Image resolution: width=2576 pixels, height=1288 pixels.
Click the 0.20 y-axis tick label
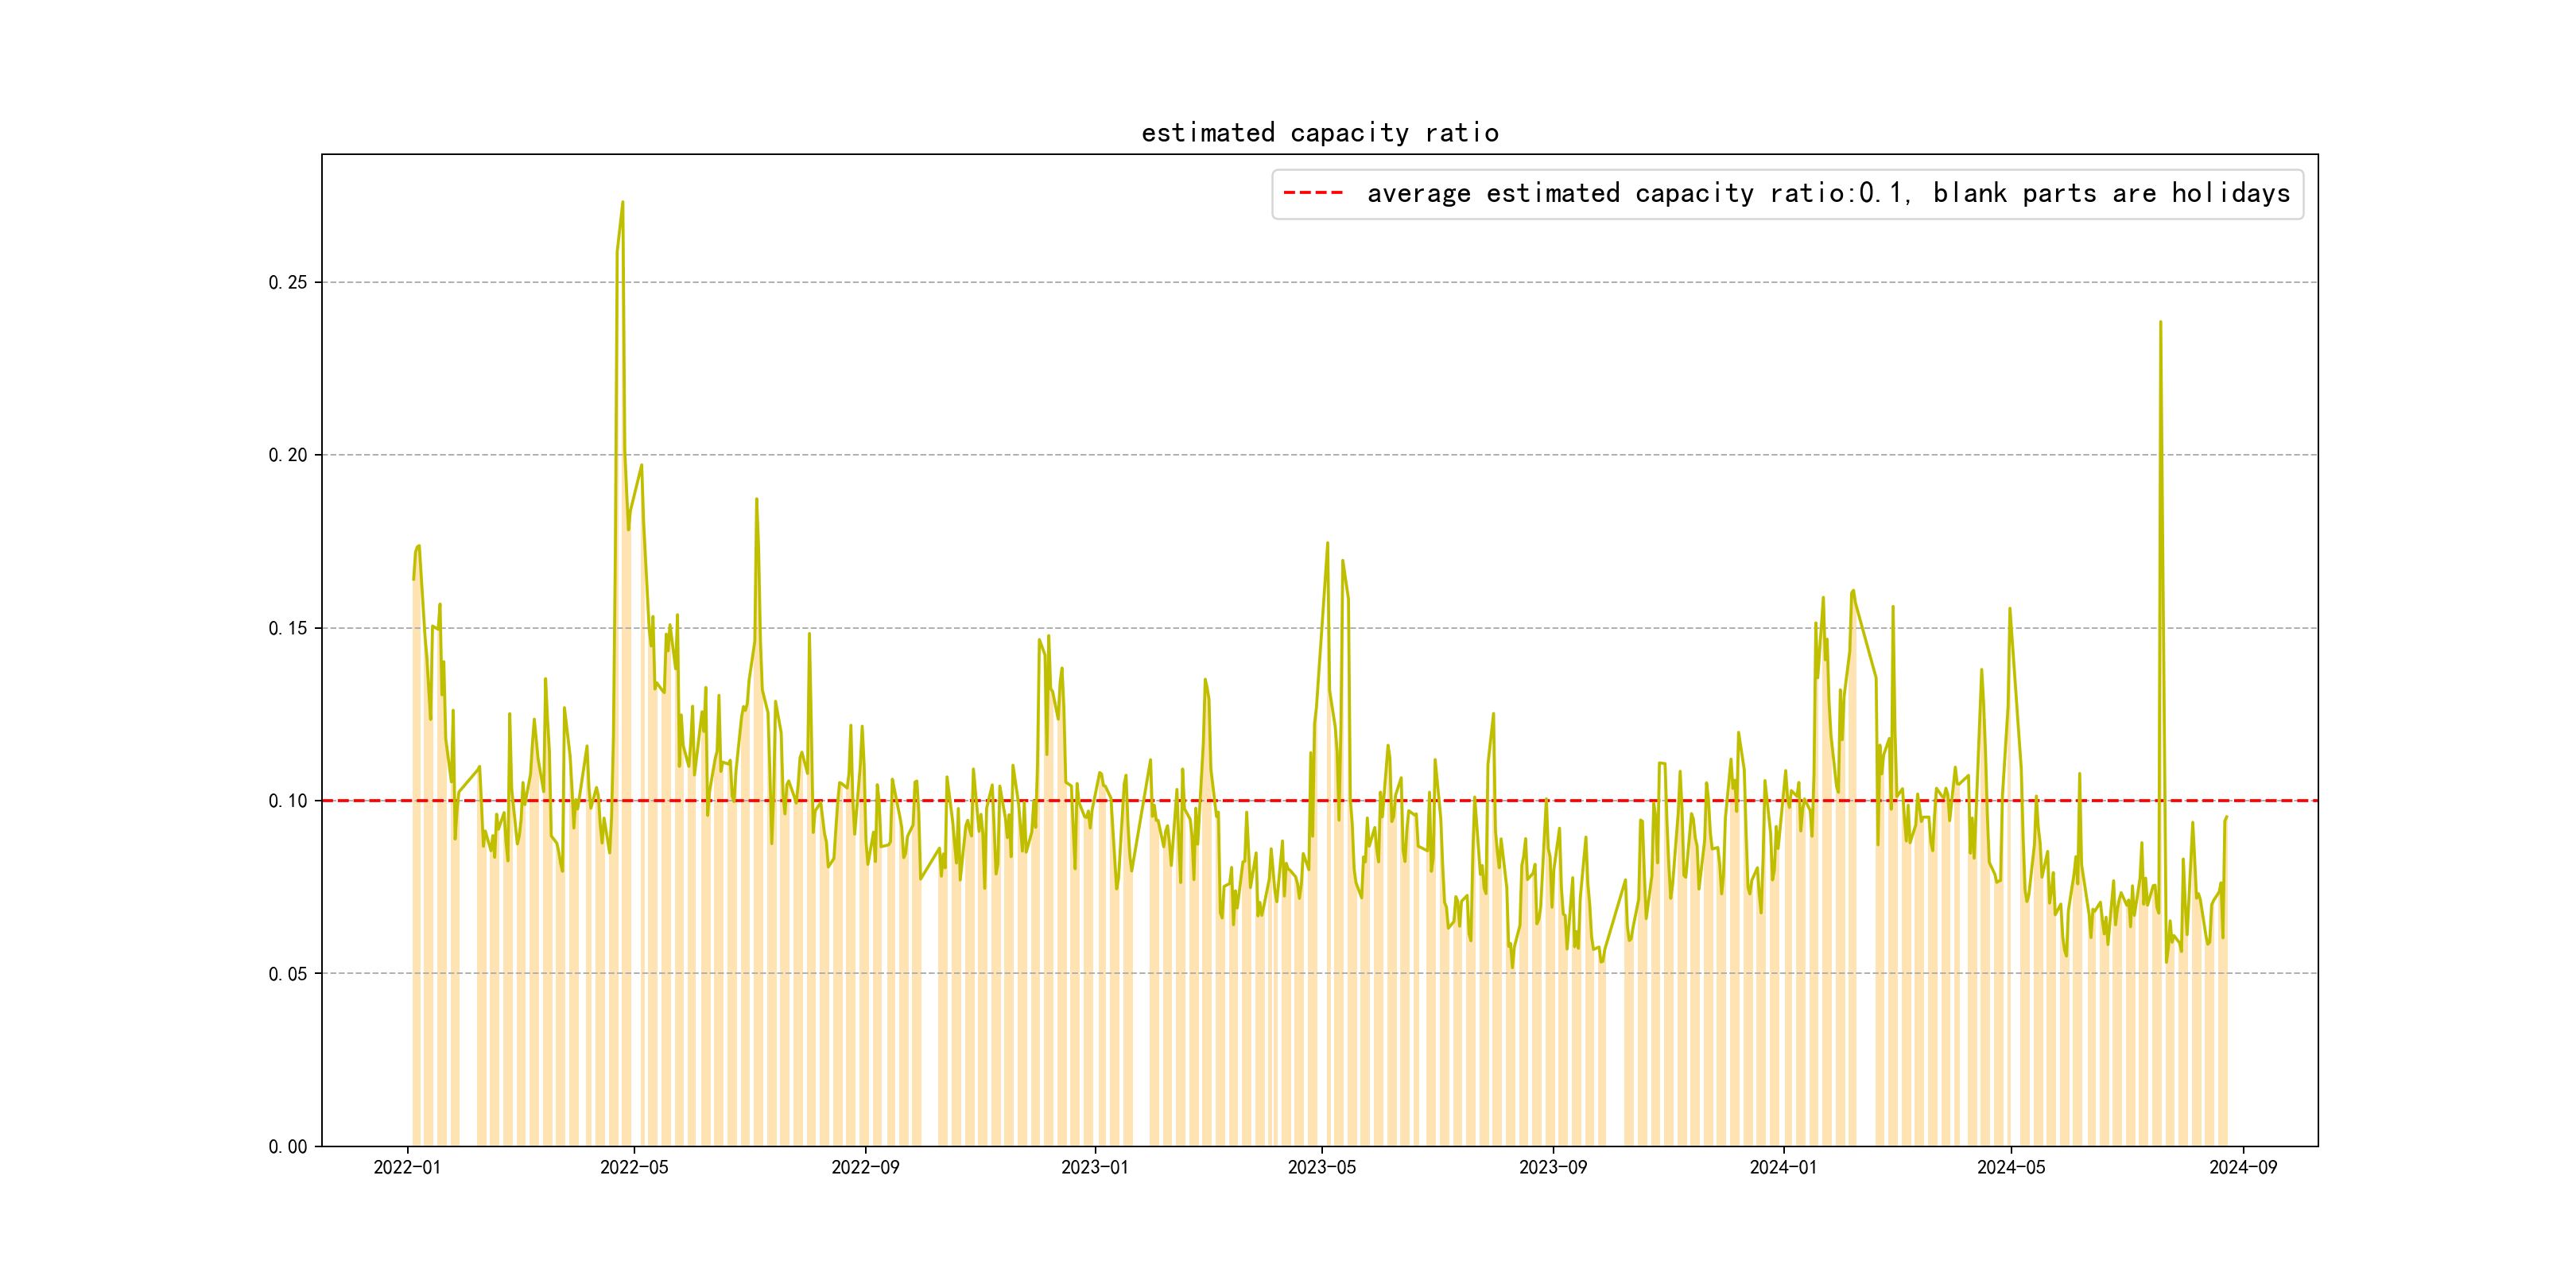click(x=287, y=456)
